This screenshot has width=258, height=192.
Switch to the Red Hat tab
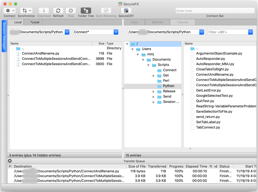tap(157, 22)
